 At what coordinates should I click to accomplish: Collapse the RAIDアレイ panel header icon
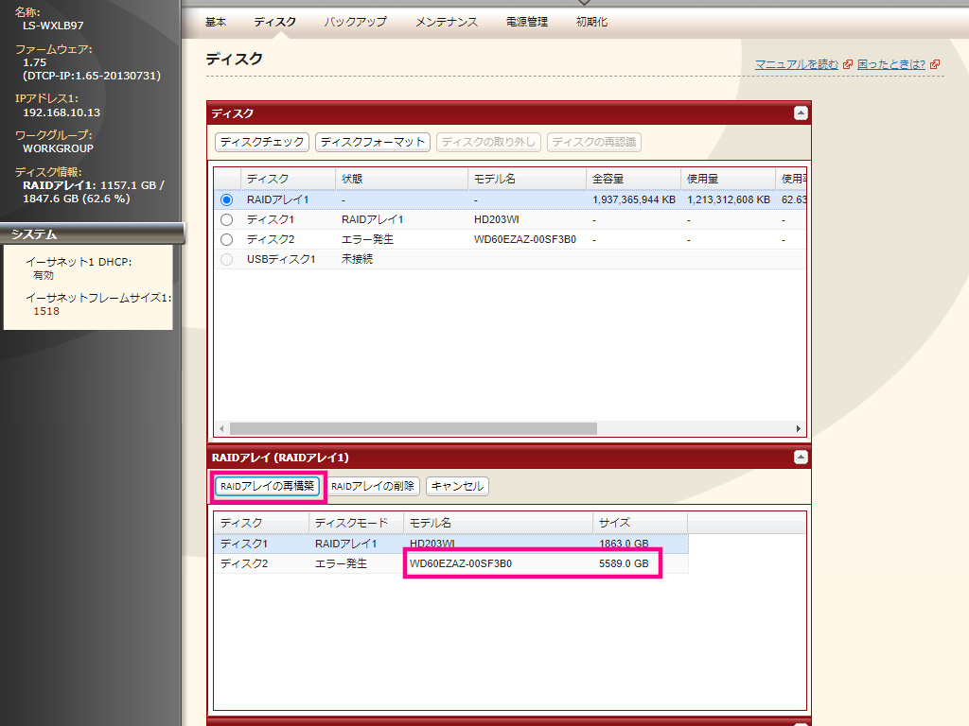point(801,458)
